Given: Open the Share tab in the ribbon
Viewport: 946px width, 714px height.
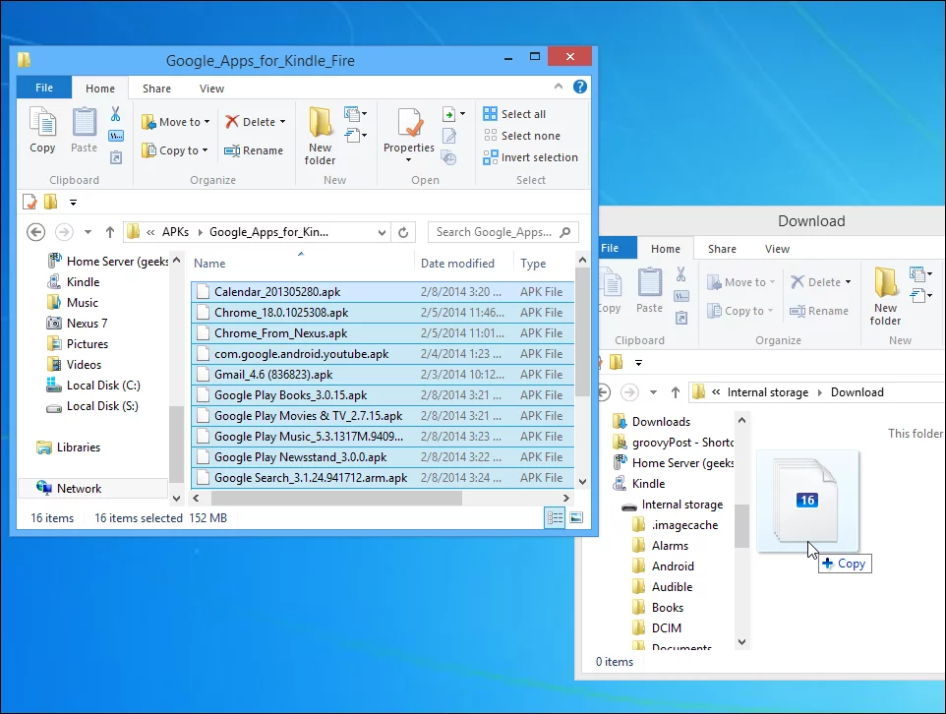Looking at the screenshot, I should point(156,88).
